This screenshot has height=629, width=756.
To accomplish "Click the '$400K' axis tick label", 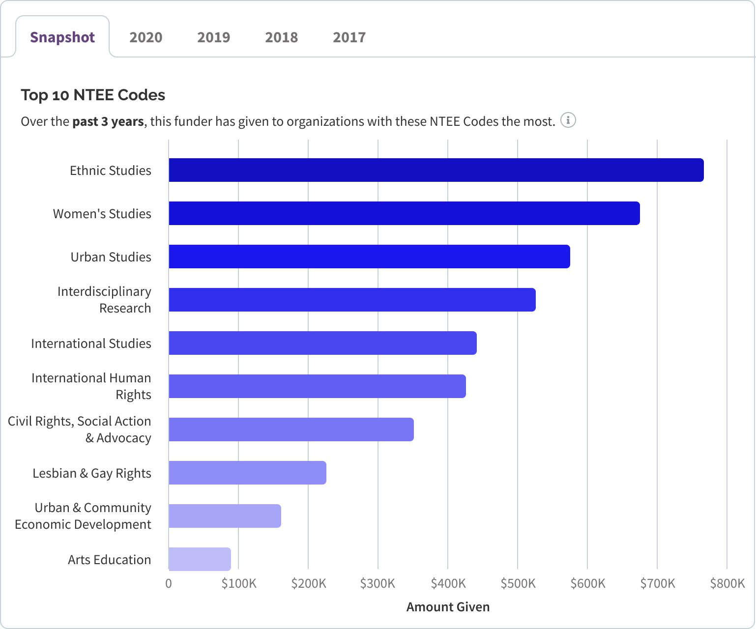I will click(448, 583).
